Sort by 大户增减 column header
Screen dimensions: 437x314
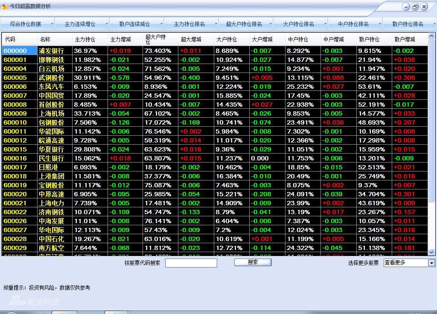click(x=267, y=40)
